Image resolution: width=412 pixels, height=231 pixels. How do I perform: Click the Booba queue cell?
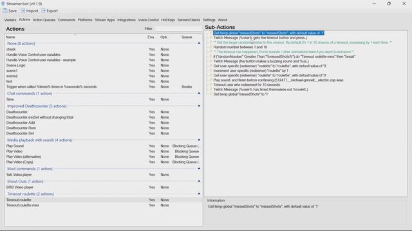pos(187,87)
